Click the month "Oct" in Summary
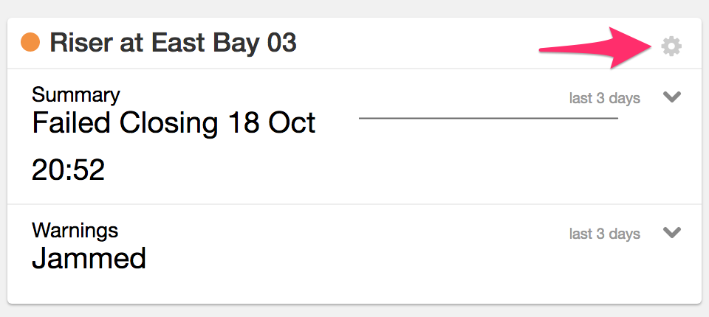 click(291, 122)
